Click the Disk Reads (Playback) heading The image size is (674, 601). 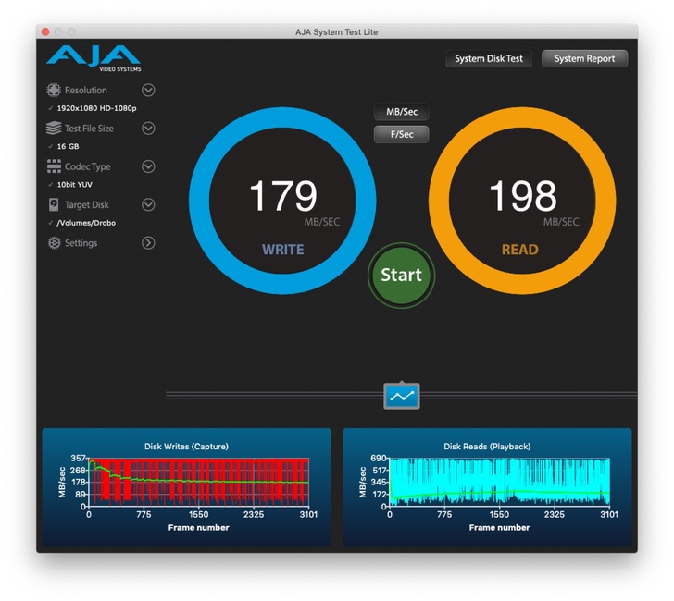tap(487, 447)
